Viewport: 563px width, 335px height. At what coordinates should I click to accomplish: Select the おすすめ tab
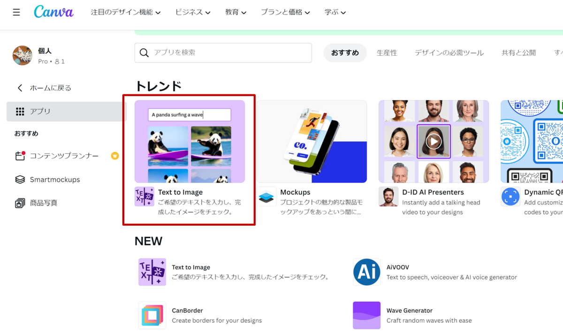tap(345, 53)
